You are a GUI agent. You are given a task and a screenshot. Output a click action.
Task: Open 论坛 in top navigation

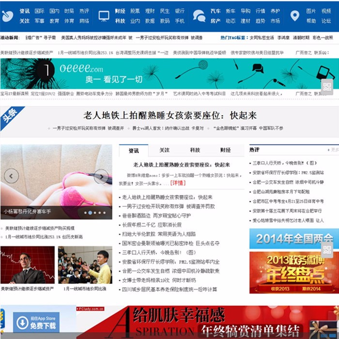(x=326, y=21)
